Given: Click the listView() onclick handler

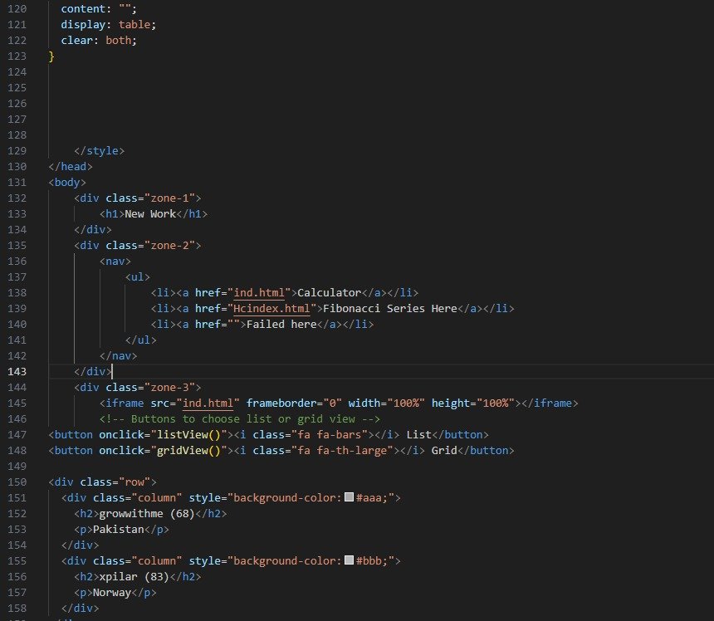Looking at the screenshot, I should (188, 435).
